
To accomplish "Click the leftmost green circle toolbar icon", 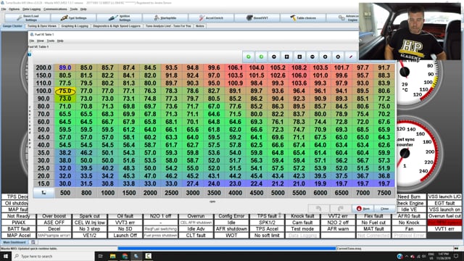I will coord(248,57).
